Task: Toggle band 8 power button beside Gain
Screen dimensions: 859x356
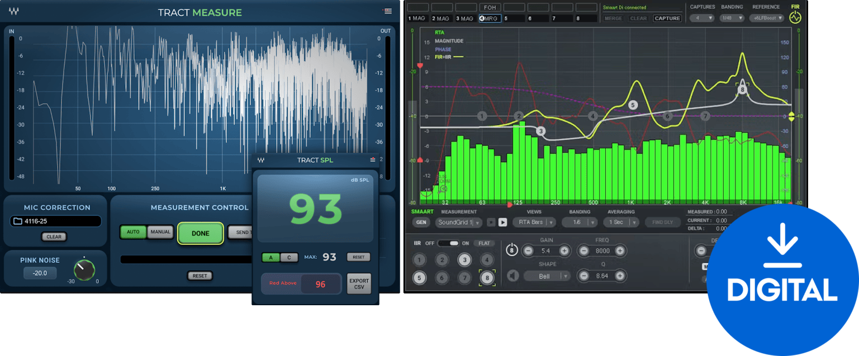Action: pyautogui.click(x=512, y=251)
